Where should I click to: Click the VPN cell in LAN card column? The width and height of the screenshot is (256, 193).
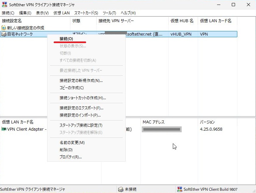coord(204,34)
